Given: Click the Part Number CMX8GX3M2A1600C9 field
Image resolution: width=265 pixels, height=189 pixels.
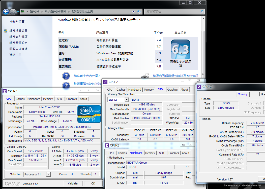Looking at the screenshot, I should click(147, 118).
